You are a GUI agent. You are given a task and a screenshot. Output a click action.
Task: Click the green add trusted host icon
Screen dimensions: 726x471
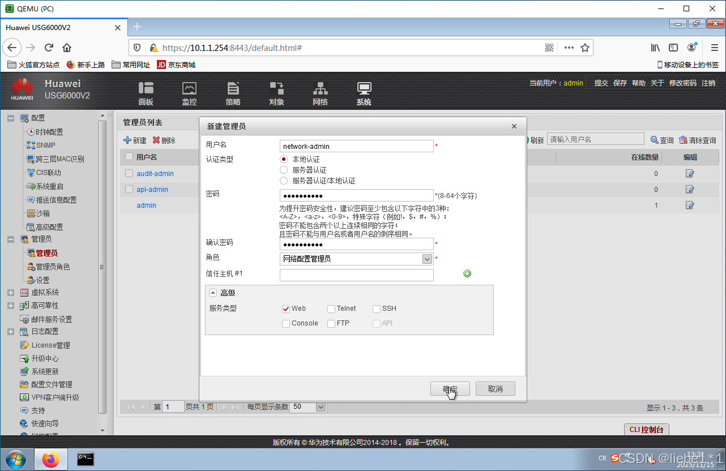coord(467,273)
